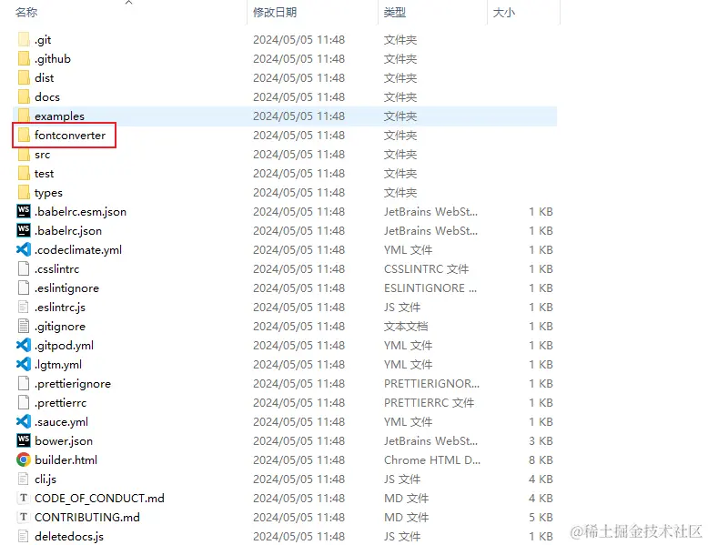This screenshot has height=545, width=708.
Task: Sort by the 修改日期 column header
Action: coord(275,13)
